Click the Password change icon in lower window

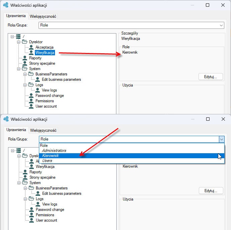[32, 210]
